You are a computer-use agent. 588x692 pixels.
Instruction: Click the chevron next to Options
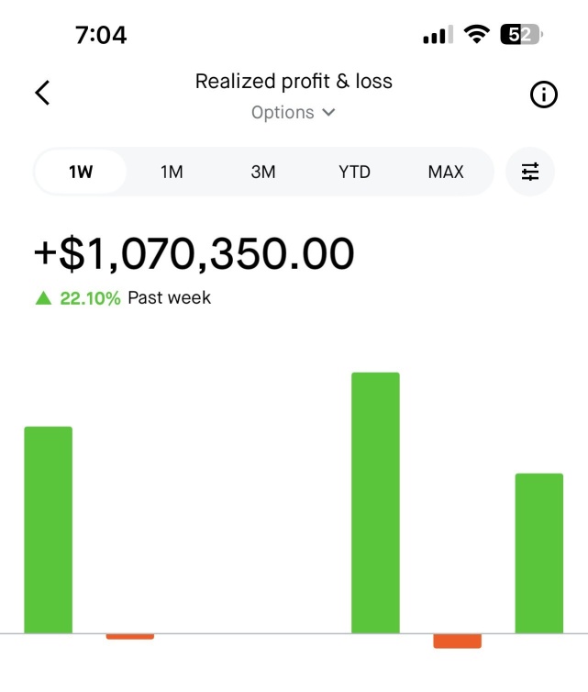(328, 112)
